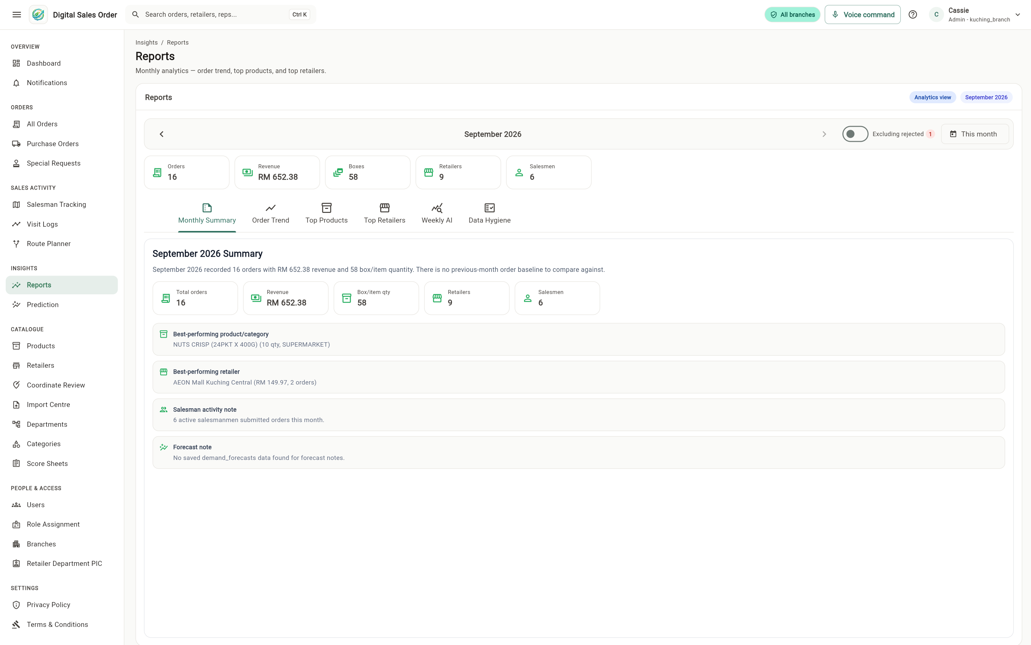
Task: Open Privacy Policy in Settings section
Action: point(61,605)
